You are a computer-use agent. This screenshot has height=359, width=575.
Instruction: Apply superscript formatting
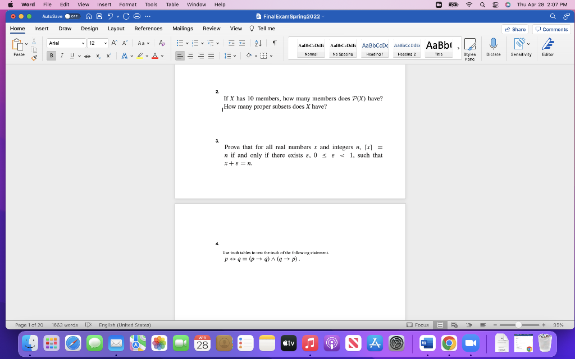[108, 55]
